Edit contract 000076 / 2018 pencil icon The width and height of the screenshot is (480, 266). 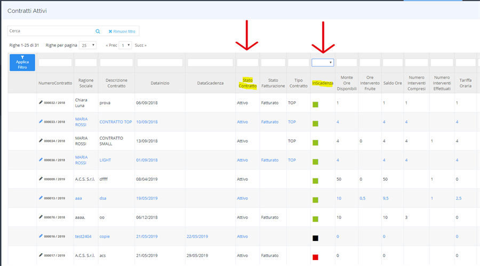(x=41, y=217)
